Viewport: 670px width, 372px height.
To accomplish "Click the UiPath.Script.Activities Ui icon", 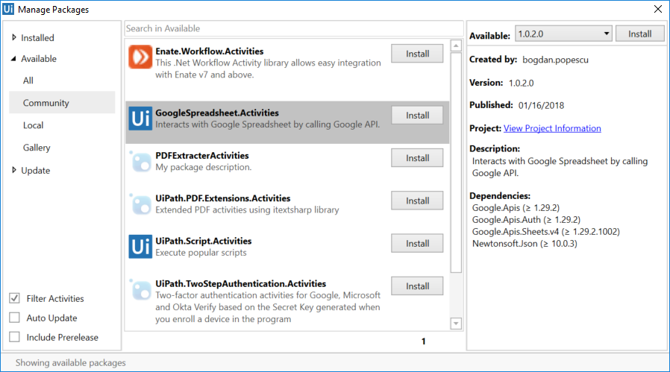I will [x=140, y=247].
